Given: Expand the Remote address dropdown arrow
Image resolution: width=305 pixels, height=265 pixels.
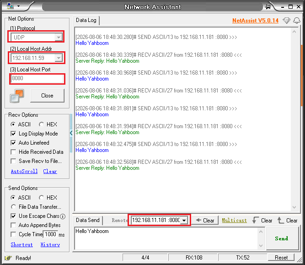Looking at the screenshot, I should [184, 221].
